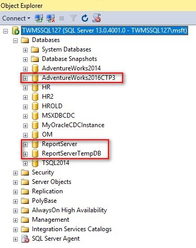
Task: Select the TWMSSQL127 server row text
Action: 104,30
